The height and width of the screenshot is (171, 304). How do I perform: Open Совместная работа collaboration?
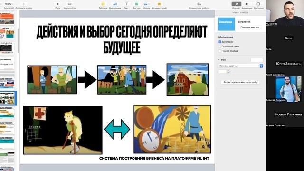coord(199,4)
